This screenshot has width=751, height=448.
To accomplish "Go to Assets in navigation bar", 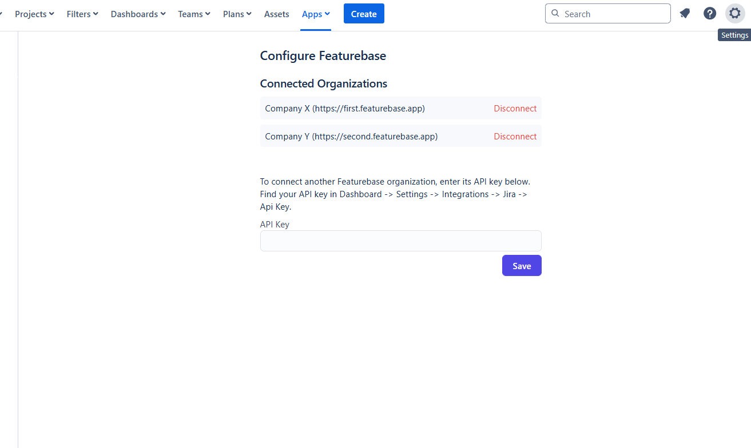I will 277,14.
